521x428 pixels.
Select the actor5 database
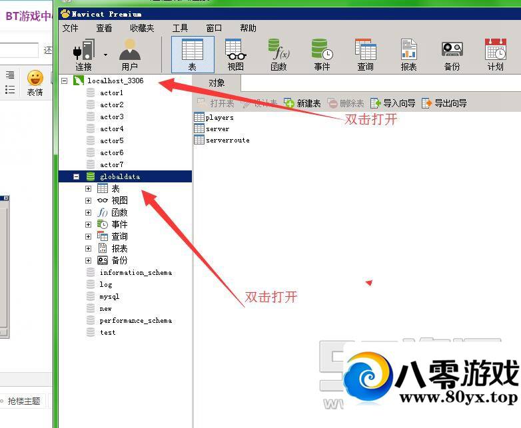(112, 140)
